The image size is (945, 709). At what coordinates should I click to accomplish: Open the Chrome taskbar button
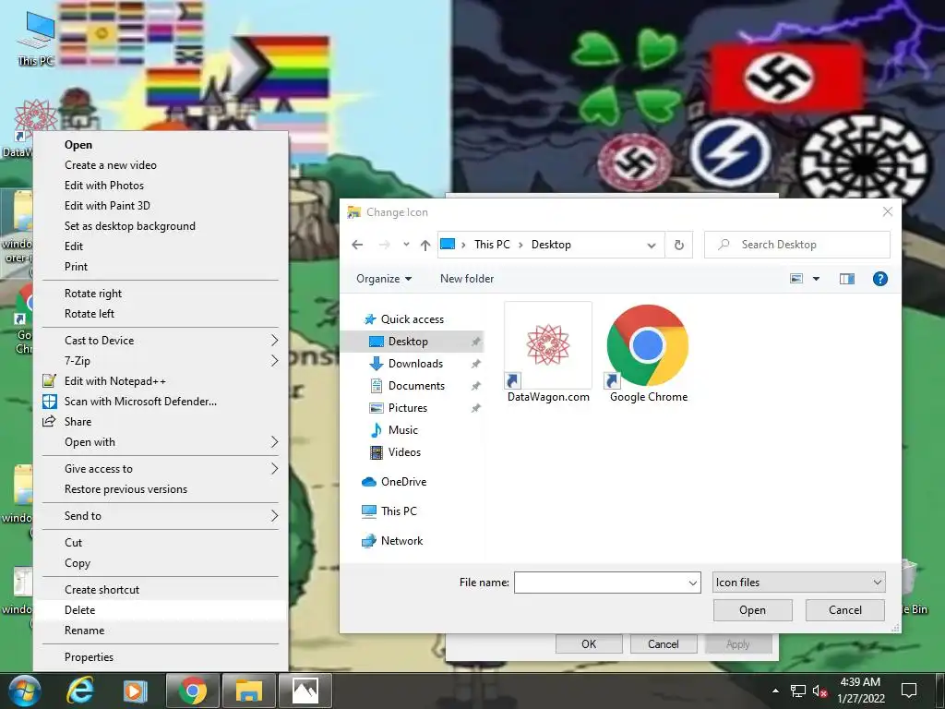(192, 691)
